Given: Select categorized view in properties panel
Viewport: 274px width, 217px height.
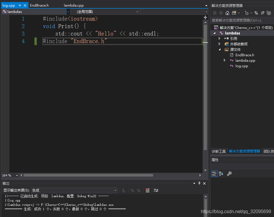Looking at the screenshot, I should coord(214,174).
